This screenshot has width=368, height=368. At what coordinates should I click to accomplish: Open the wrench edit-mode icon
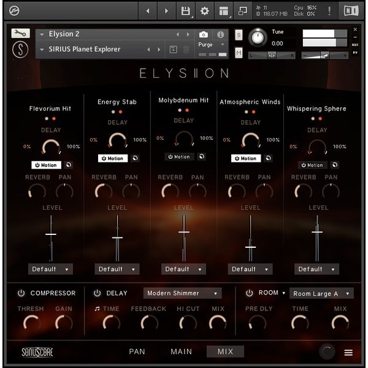[21, 34]
